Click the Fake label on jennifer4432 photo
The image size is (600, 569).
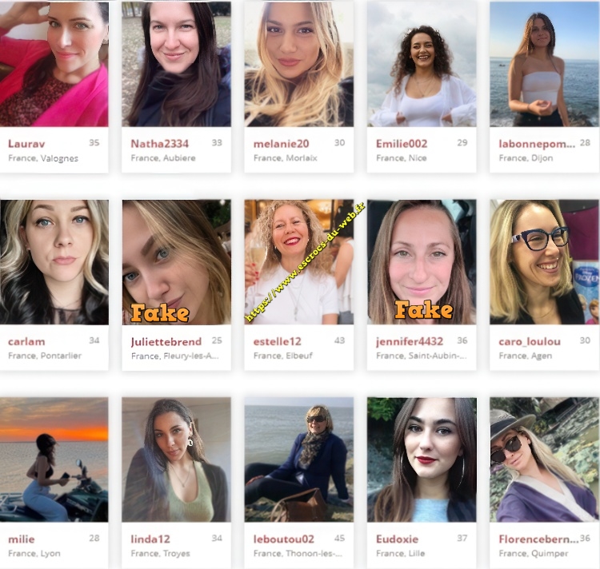423,309
